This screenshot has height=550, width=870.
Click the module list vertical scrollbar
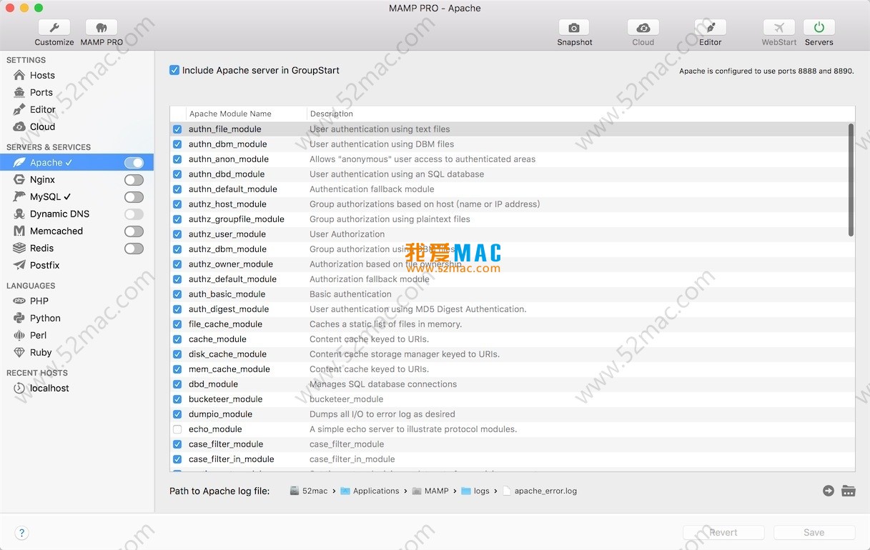click(x=851, y=180)
